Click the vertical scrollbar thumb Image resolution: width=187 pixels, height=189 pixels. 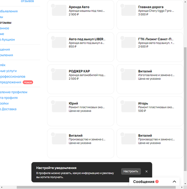pos(185,109)
